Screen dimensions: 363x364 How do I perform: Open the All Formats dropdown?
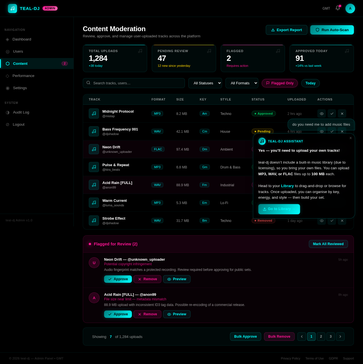[242, 83]
